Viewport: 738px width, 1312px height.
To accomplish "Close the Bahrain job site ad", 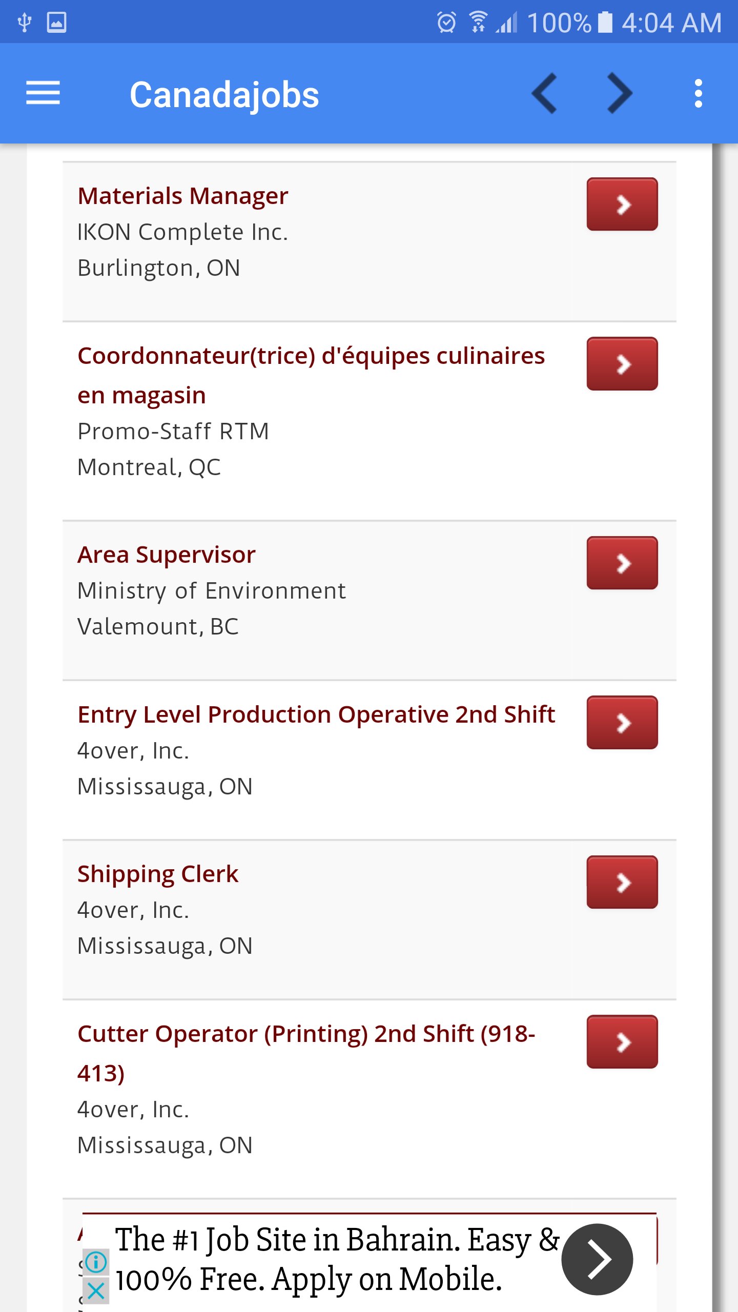I will click(x=96, y=1291).
